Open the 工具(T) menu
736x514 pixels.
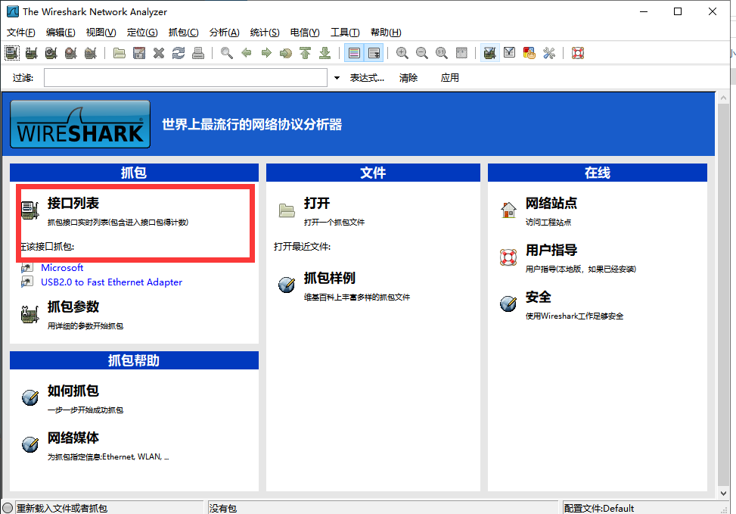coord(345,33)
